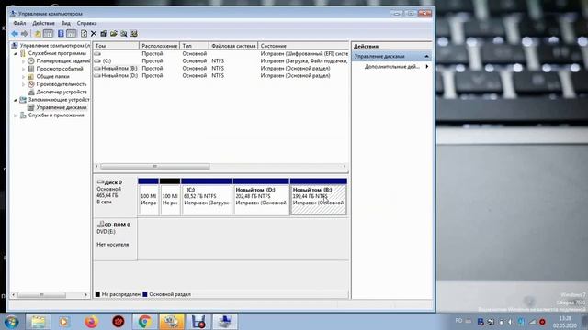Click the black Не распределен legend swatch
The width and height of the screenshot is (588, 330).
coord(98,294)
